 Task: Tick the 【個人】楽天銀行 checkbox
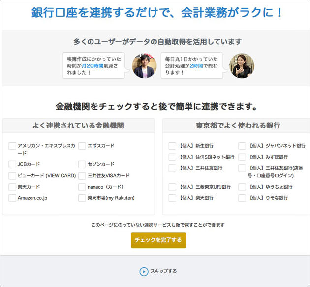tap(172, 198)
